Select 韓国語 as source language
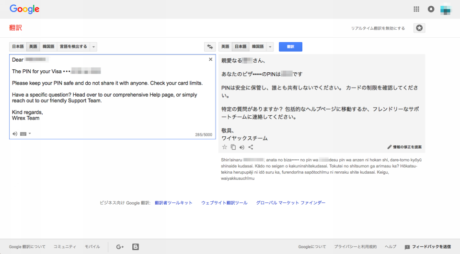 [48, 46]
